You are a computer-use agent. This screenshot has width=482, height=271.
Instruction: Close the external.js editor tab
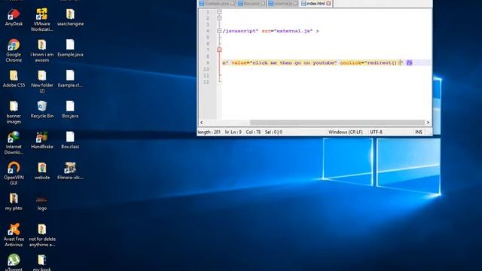(295, 3)
